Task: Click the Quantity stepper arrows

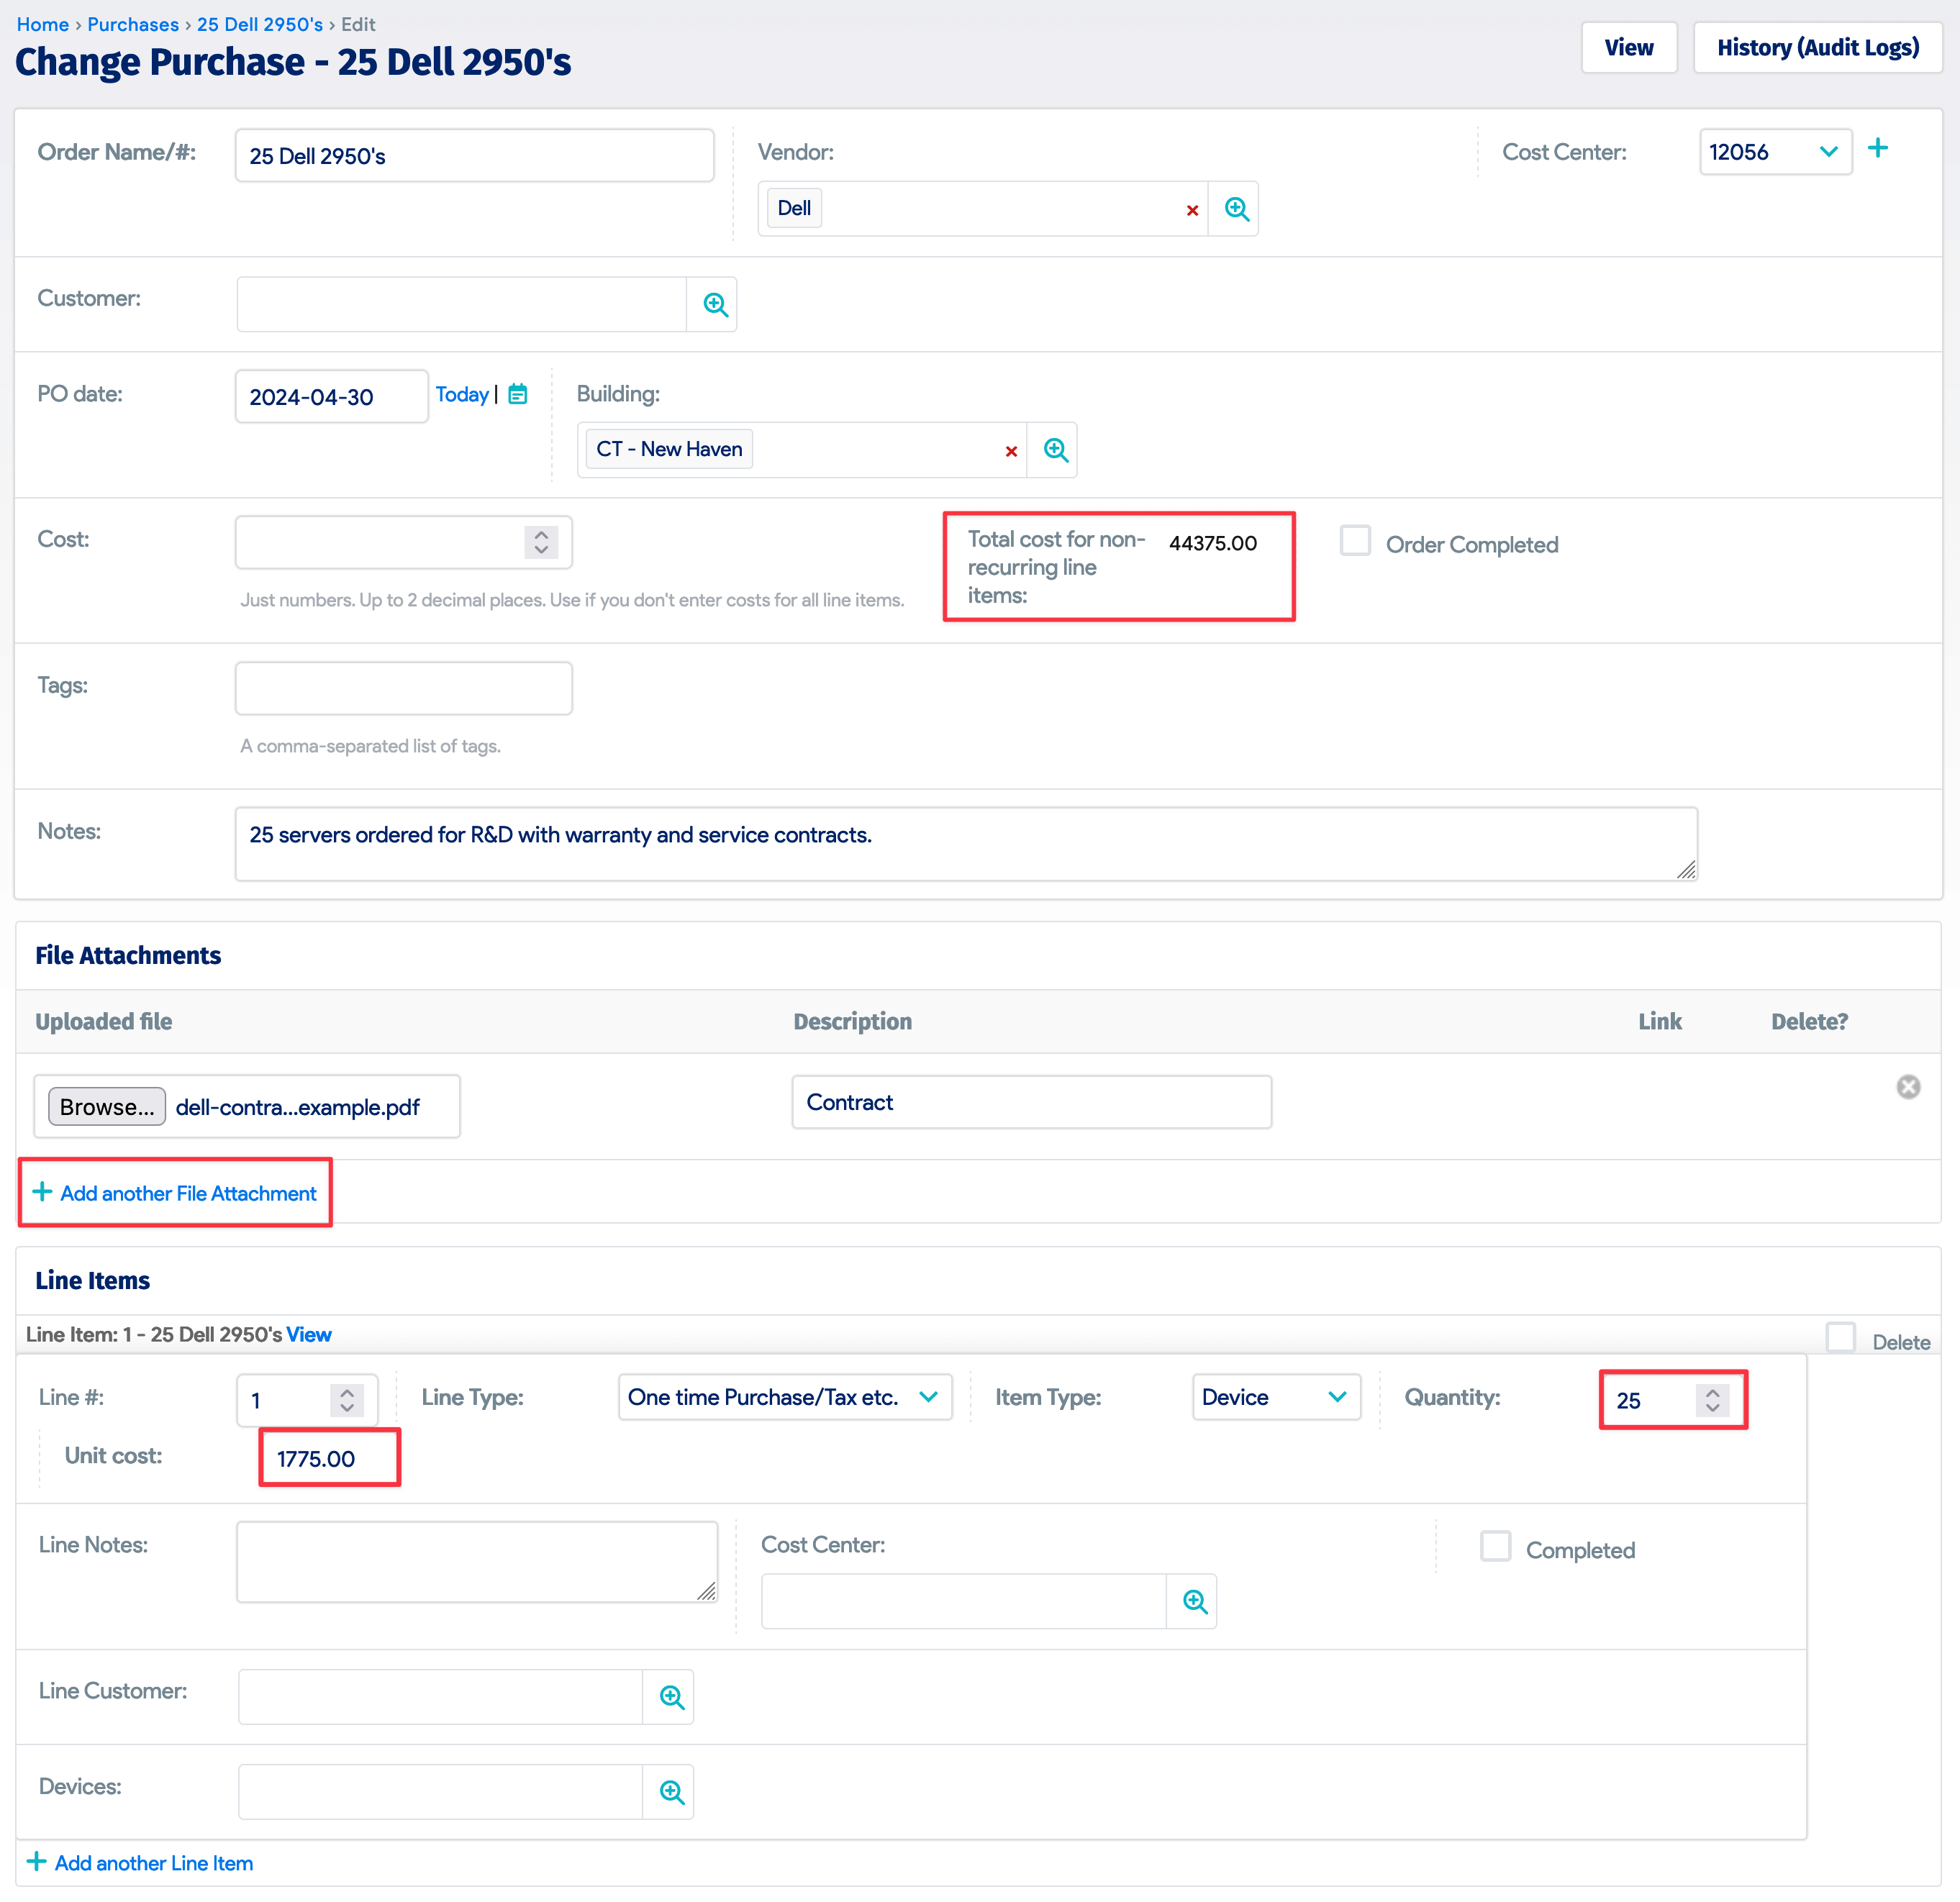Action: [x=1712, y=1400]
